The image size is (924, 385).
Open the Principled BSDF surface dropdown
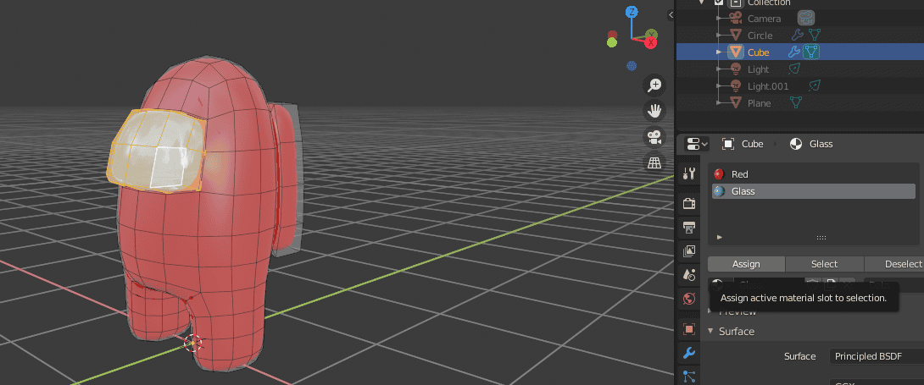[877, 356]
